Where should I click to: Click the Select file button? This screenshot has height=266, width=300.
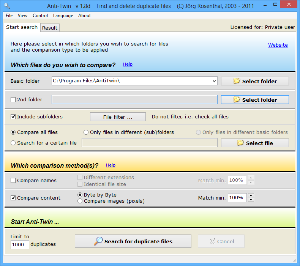[255, 143]
